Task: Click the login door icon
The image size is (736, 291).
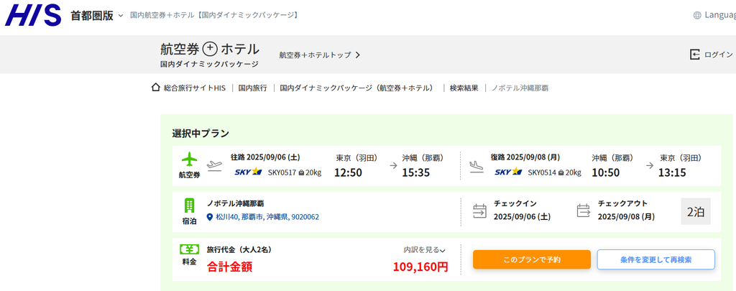Action: (x=695, y=55)
